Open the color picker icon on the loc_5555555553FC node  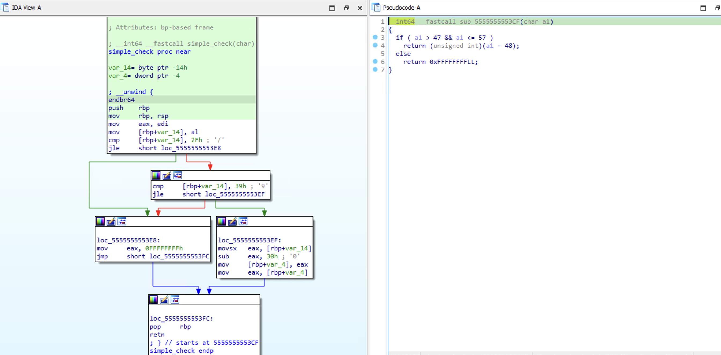pyautogui.click(x=153, y=299)
